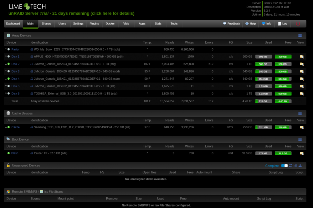Click the Disk 3 spin status indicator

8,71
